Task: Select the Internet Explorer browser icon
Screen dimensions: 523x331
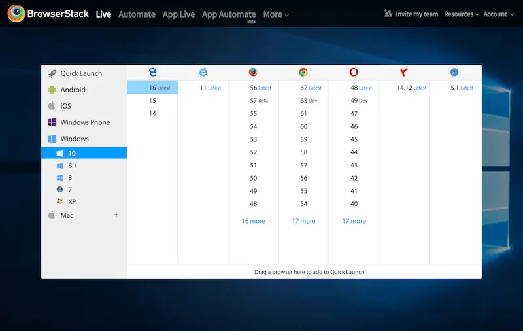Action: click(x=203, y=72)
